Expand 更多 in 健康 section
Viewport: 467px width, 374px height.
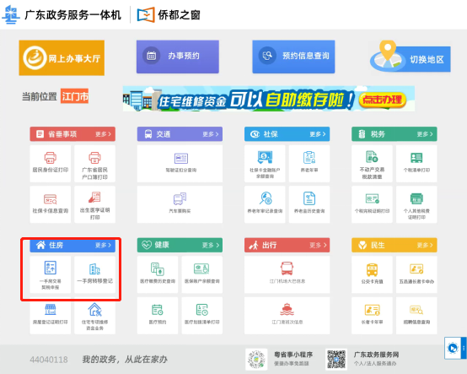211,245
